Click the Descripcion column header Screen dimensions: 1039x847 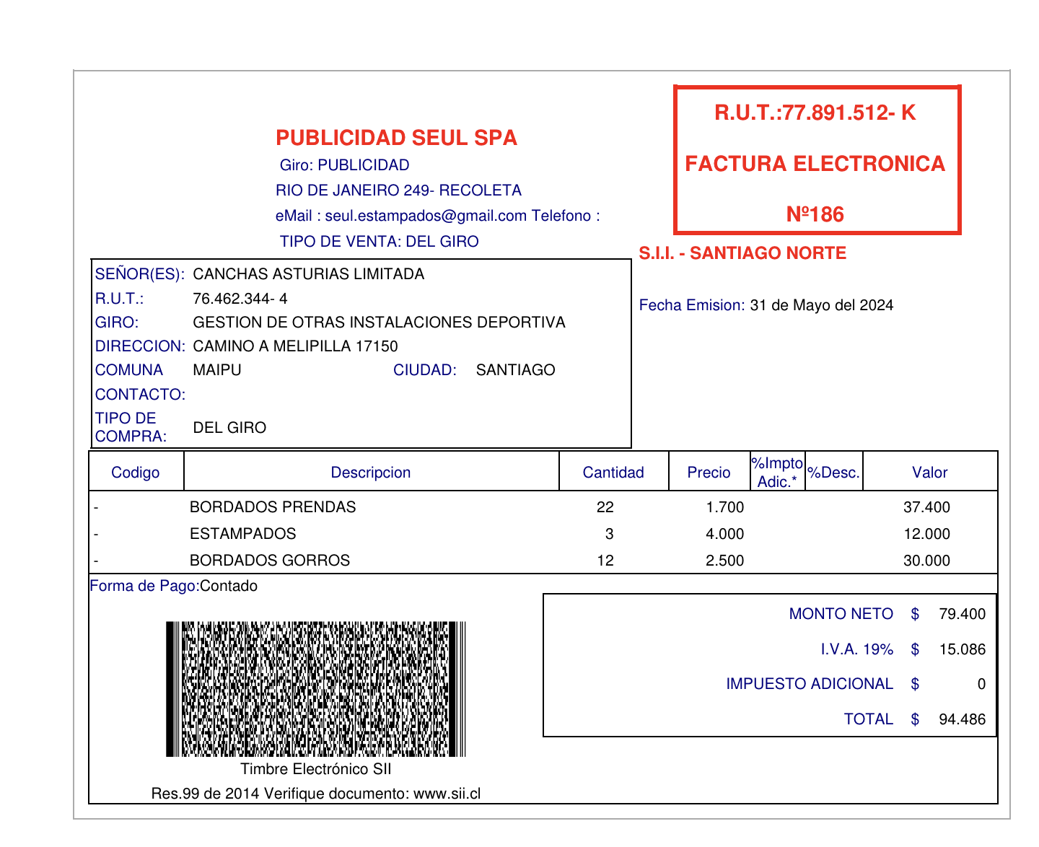click(370, 473)
